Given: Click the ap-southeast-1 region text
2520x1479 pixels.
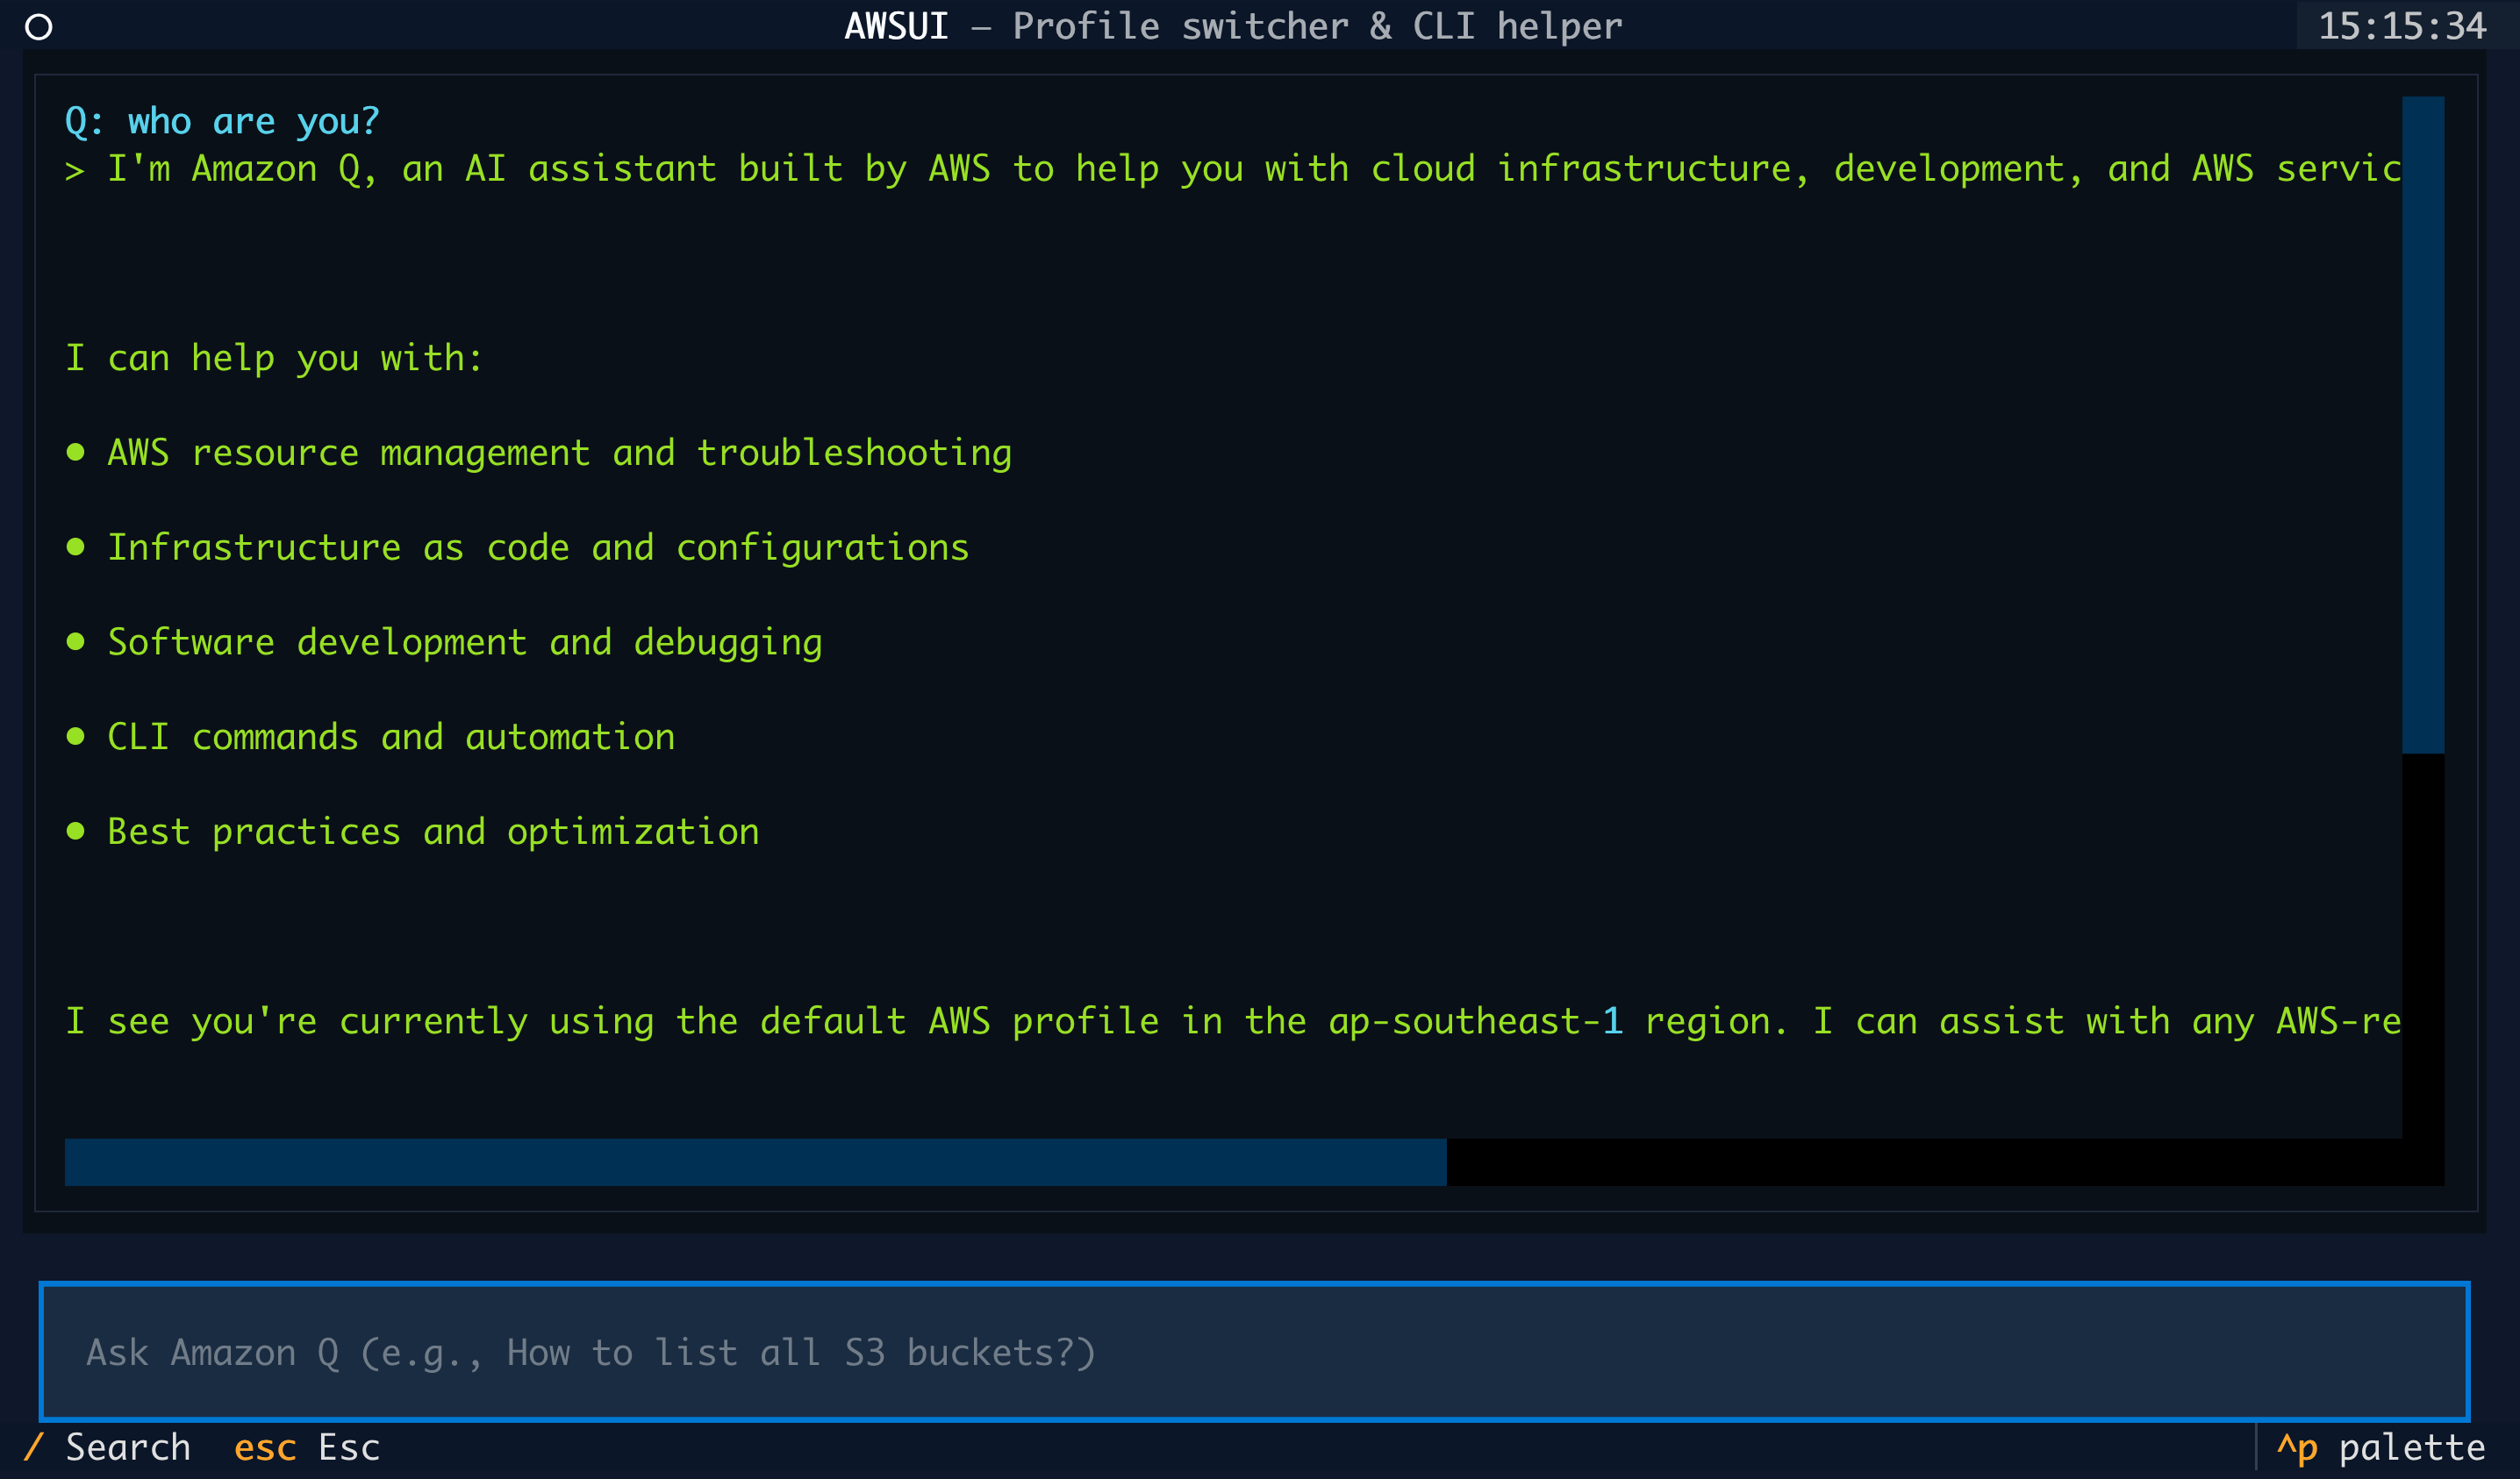Looking at the screenshot, I should (x=1474, y=1021).
